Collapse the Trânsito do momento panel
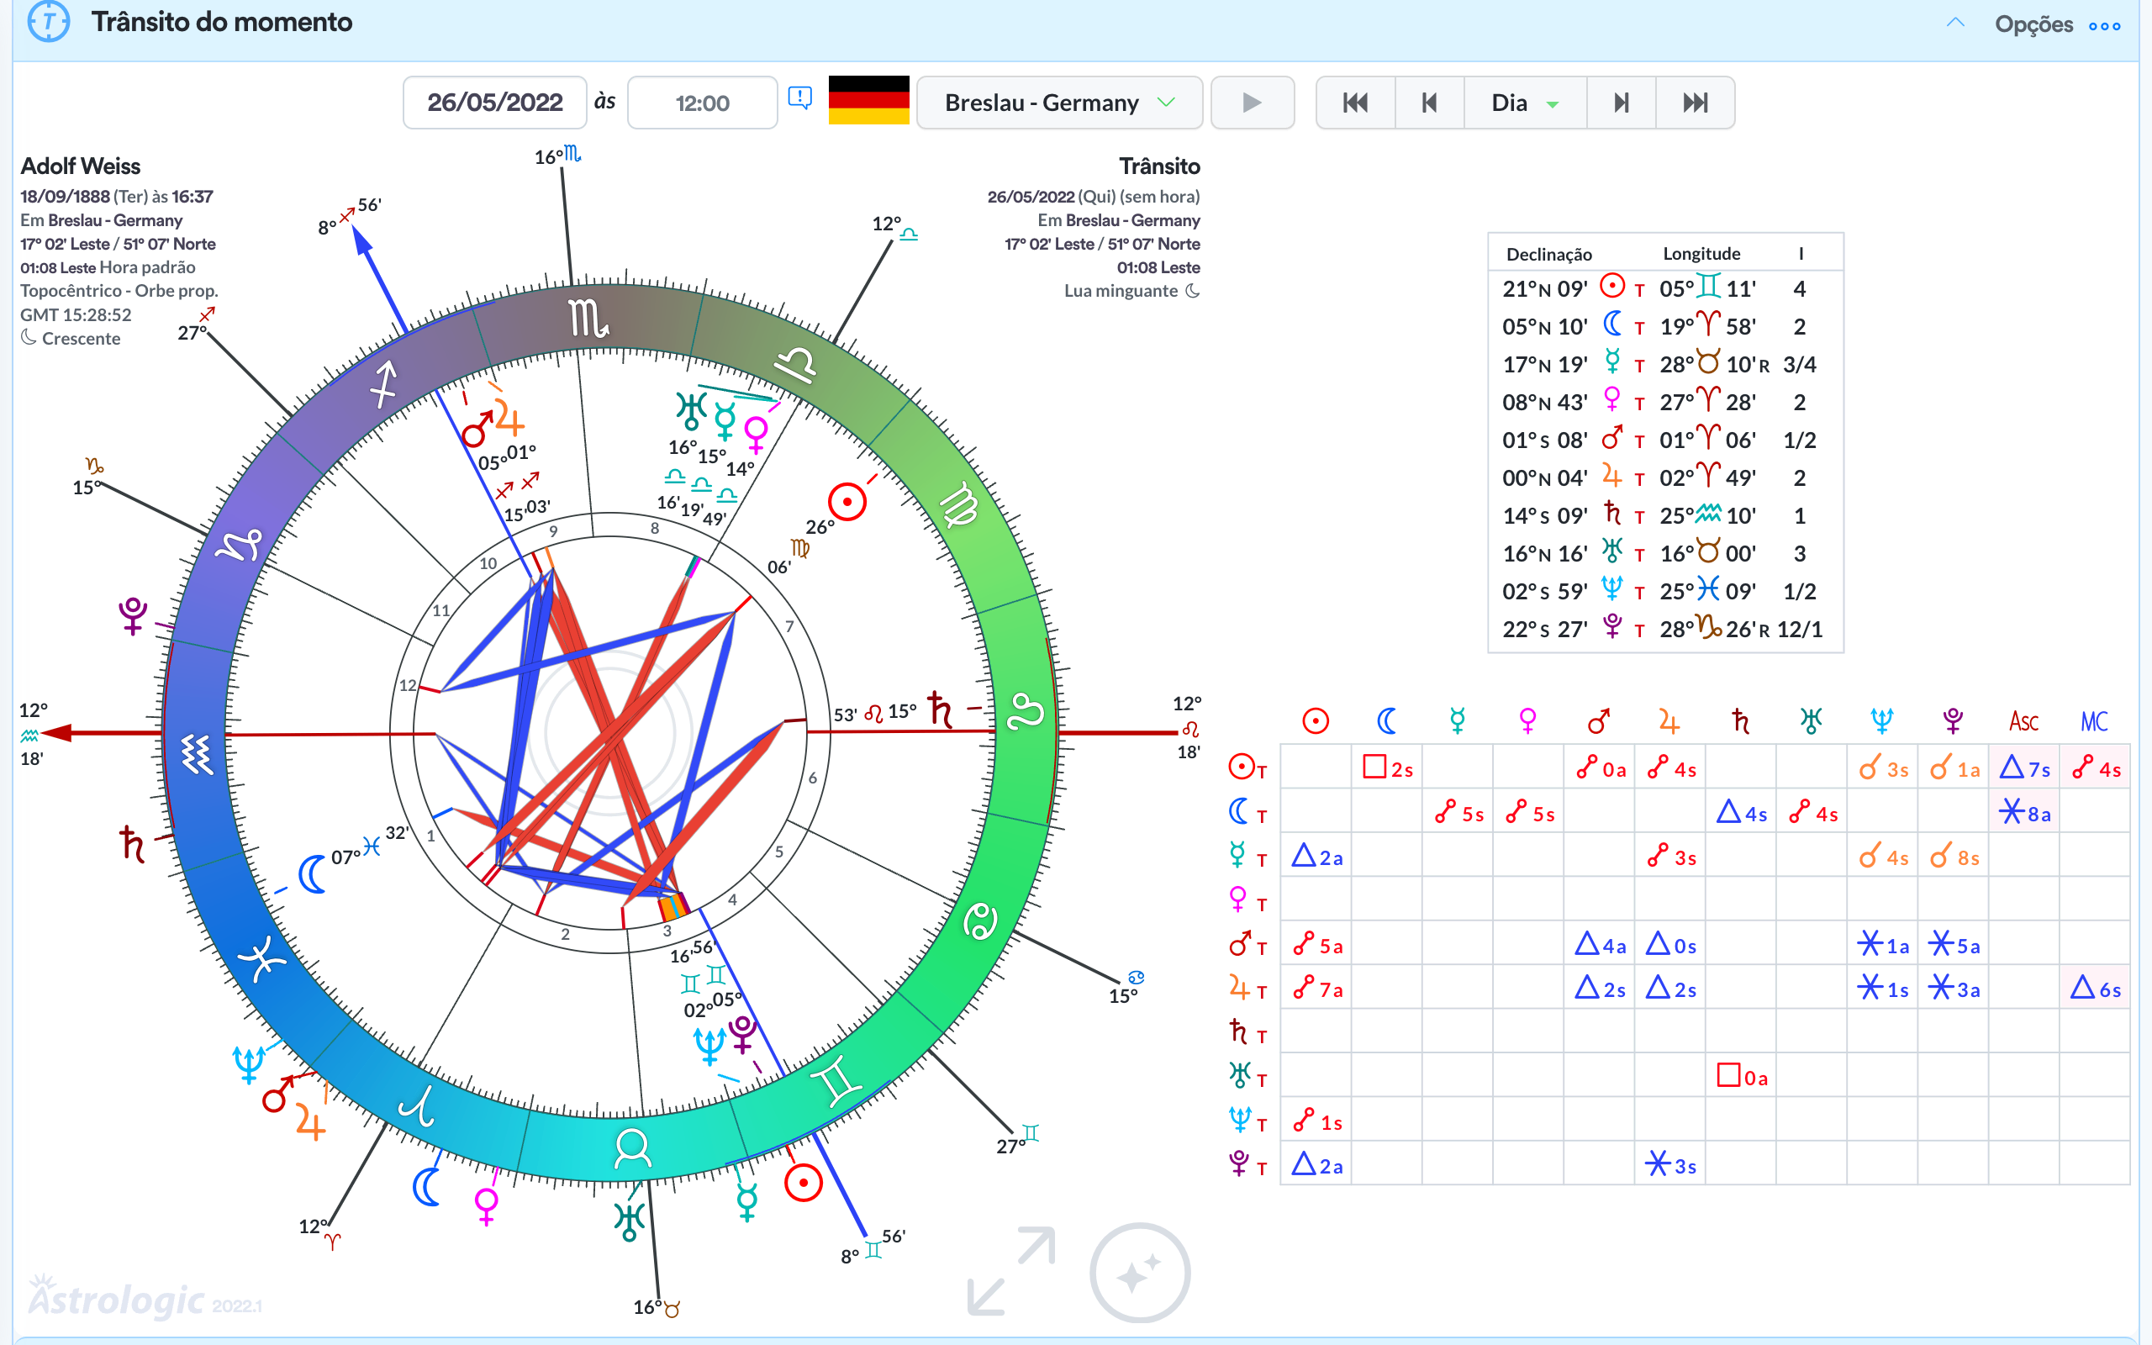 click(1954, 24)
